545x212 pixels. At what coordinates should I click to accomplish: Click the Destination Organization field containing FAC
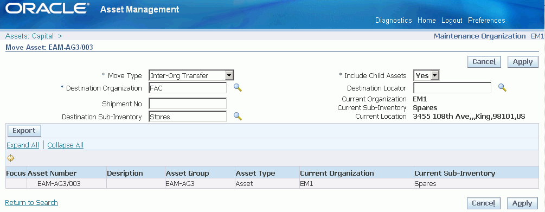[x=188, y=88]
